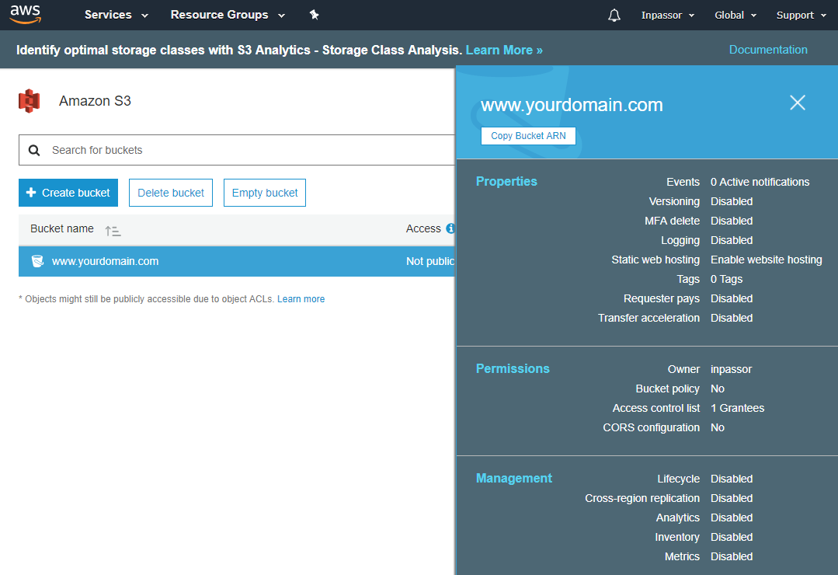Expand the Global region dropdown
Screen dimensions: 838x575
tap(735, 16)
